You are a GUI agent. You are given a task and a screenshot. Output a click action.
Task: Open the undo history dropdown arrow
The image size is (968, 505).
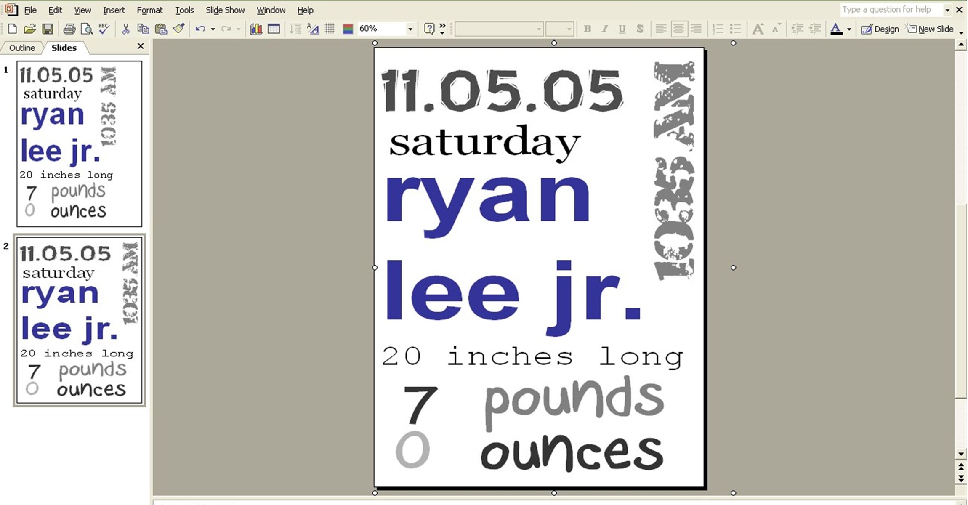click(213, 29)
